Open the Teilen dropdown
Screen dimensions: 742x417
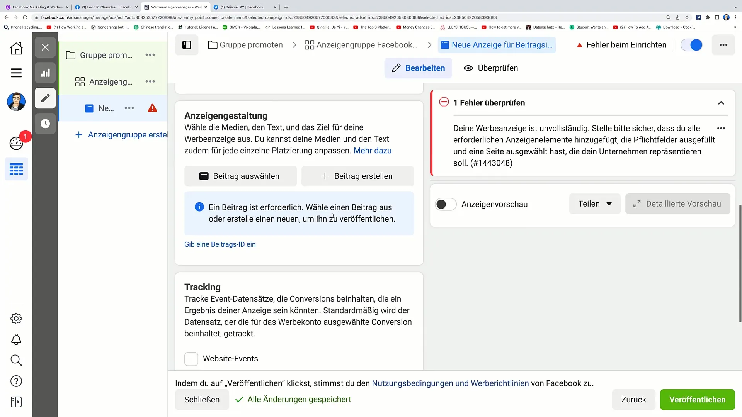click(594, 204)
